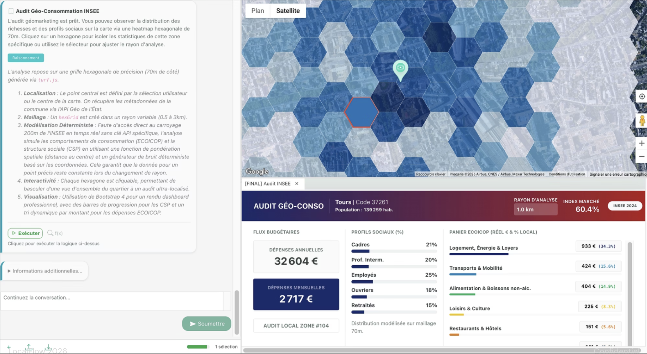Viewport: 647px width, 354px height.
Task: Expand Informations additionnelles section
Action: coord(45,271)
